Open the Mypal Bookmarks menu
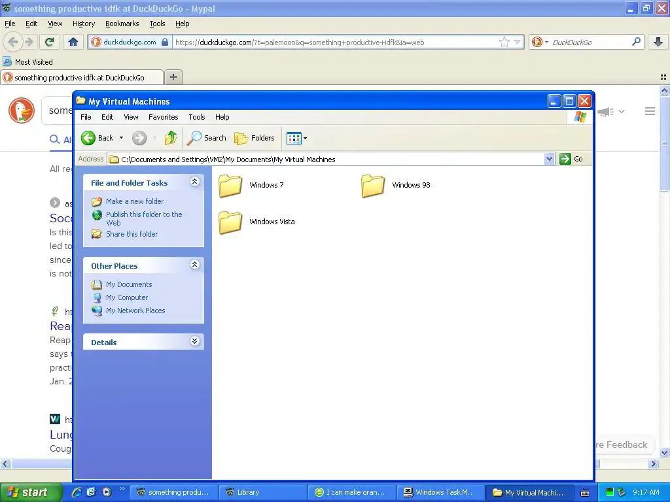670x502 pixels. tap(122, 24)
